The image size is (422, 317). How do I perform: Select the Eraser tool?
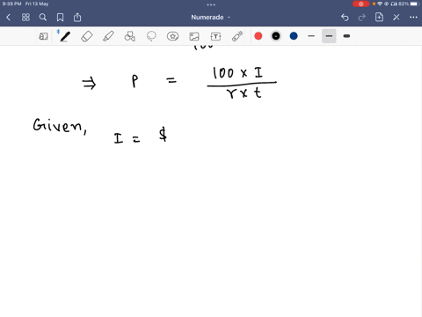[x=87, y=36]
